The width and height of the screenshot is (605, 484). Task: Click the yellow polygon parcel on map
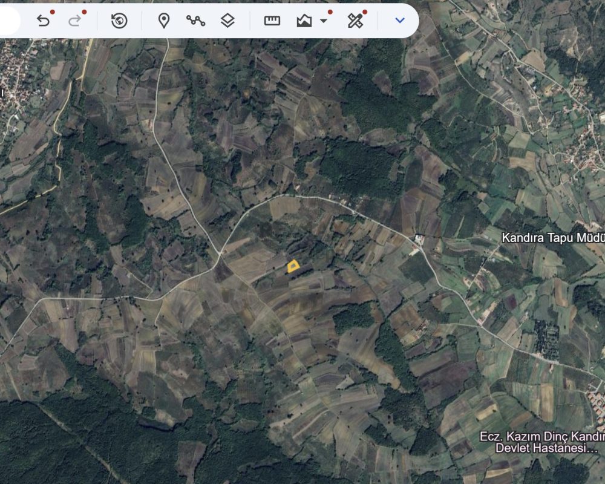coord(293,266)
